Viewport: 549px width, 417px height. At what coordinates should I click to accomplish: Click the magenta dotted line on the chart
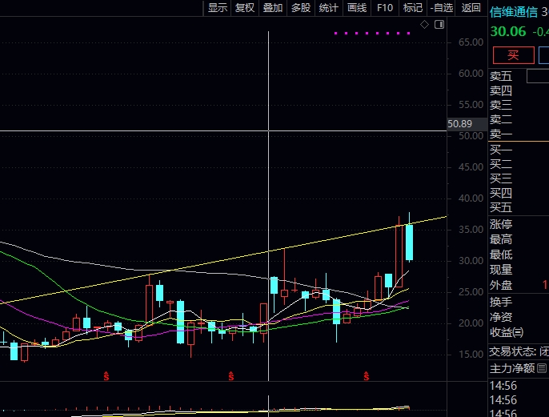(x=372, y=34)
